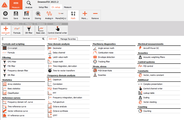Open the Manage favorites tab
184x120 pixels.
[x=68, y=39]
